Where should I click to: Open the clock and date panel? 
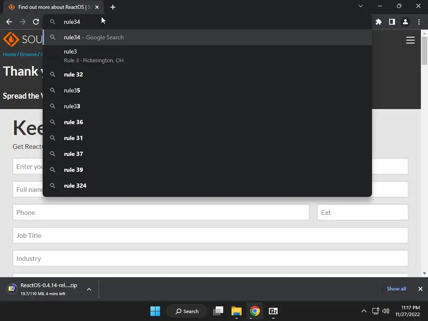tap(408, 311)
